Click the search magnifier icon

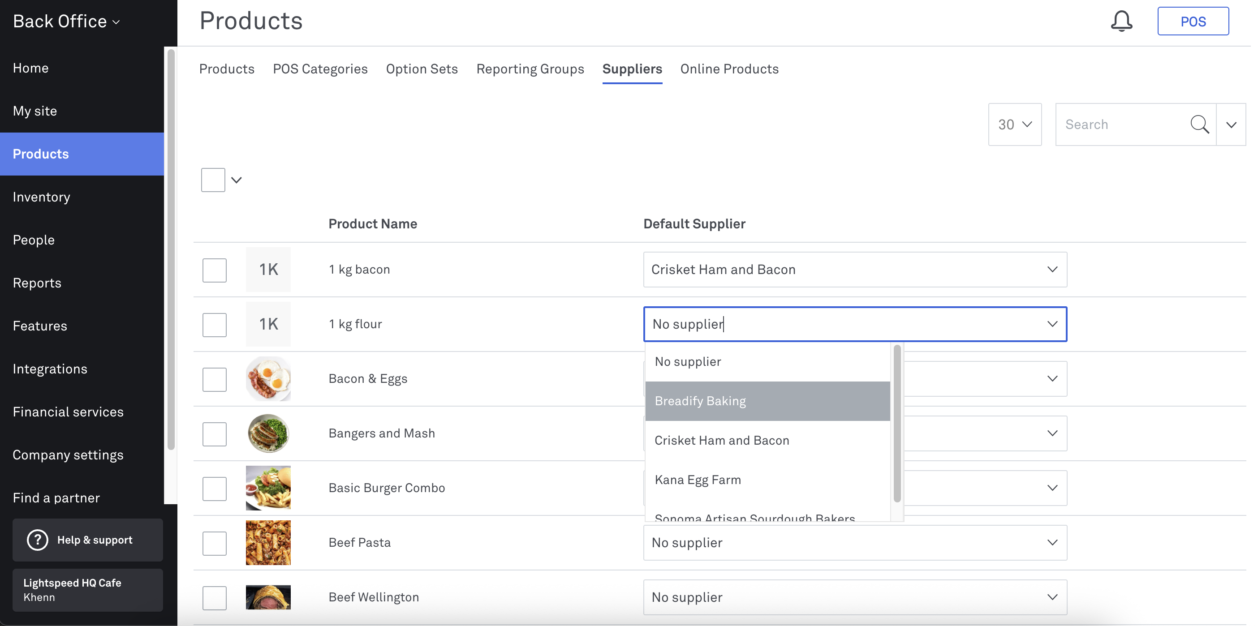tap(1199, 124)
